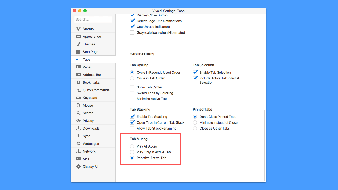Screen dimensions: 338x190
Task: Select Play All Audio option
Action: [132, 146]
